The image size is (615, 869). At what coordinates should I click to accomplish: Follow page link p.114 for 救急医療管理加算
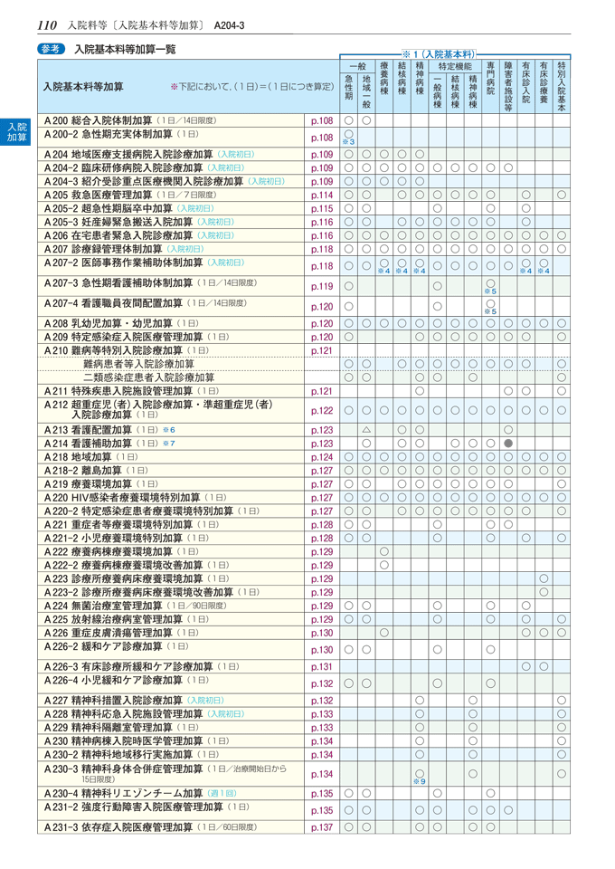coord(322,195)
